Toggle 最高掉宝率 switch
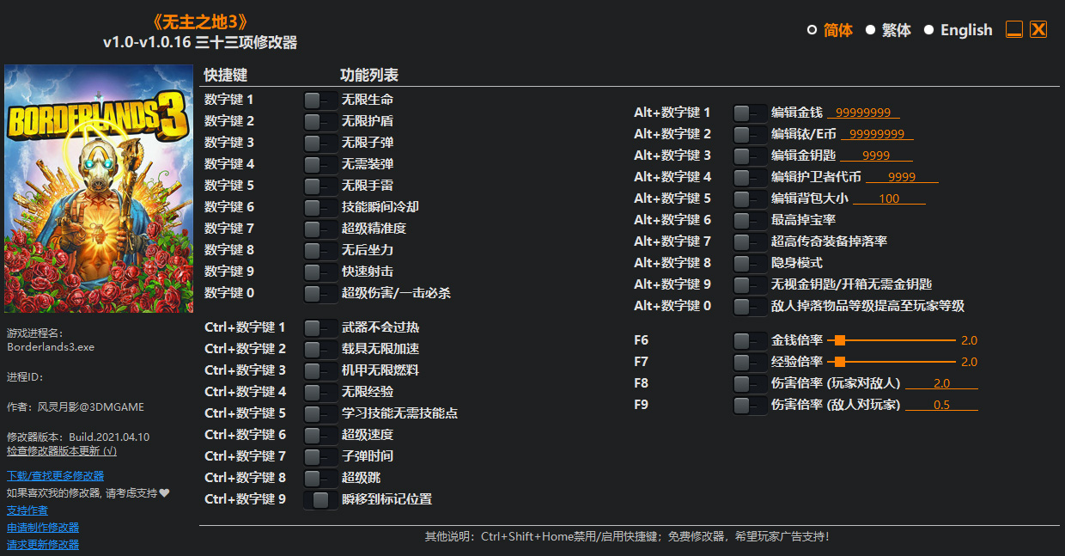Image resolution: width=1065 pixels, height=556 pixels. pyautogui.click(x=750, y=221)
